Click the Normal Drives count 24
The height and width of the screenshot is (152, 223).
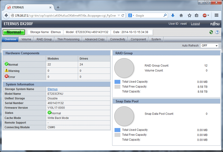tap(81, 64)
